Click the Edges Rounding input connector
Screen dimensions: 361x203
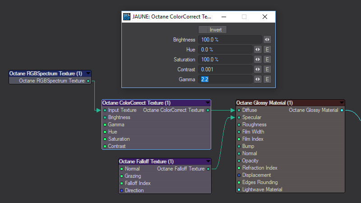[x=239, y=183]
